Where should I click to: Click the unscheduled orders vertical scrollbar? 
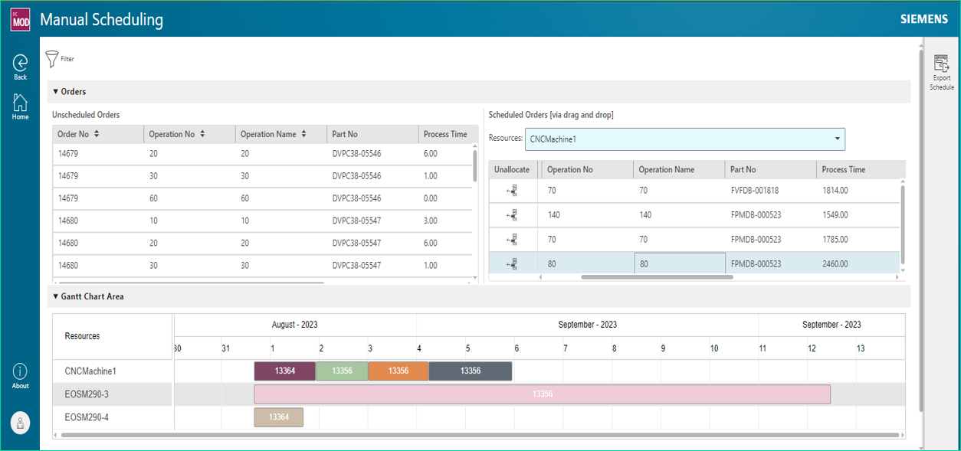475,166
